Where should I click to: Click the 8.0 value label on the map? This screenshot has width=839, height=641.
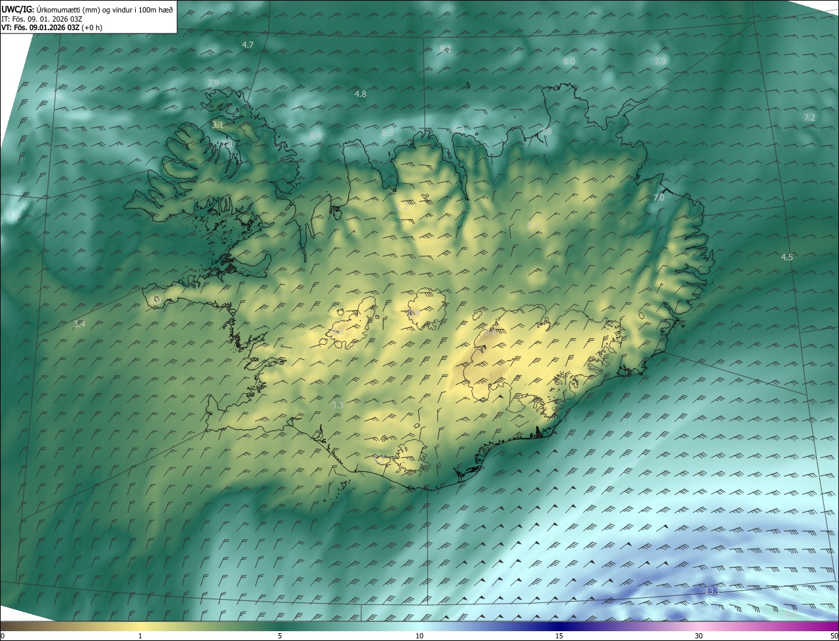[x=569, y=62]
